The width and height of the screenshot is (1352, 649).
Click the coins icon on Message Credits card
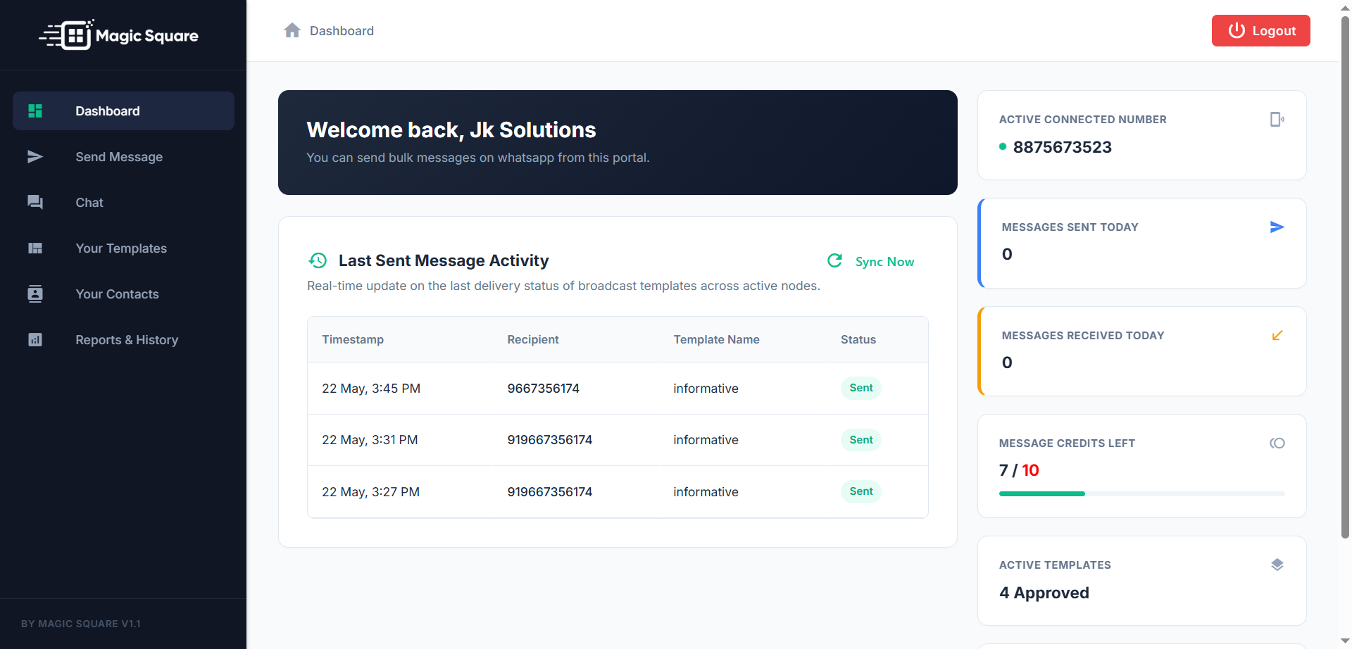pos(1277,443)
